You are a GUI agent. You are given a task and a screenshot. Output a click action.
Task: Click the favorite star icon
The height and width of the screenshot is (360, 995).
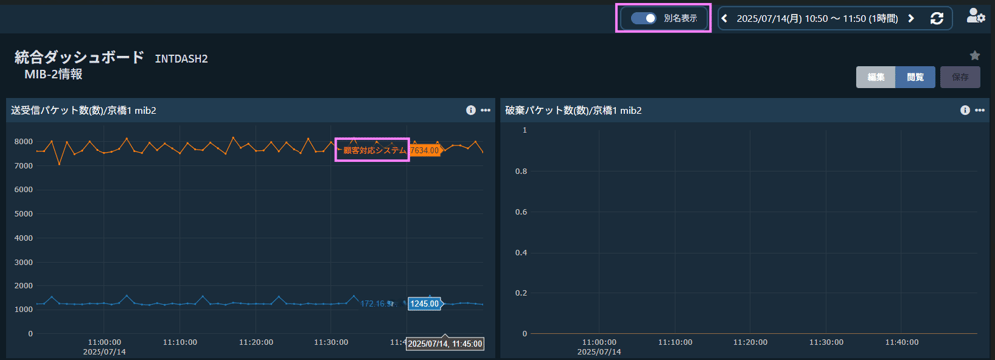[975, 55]
